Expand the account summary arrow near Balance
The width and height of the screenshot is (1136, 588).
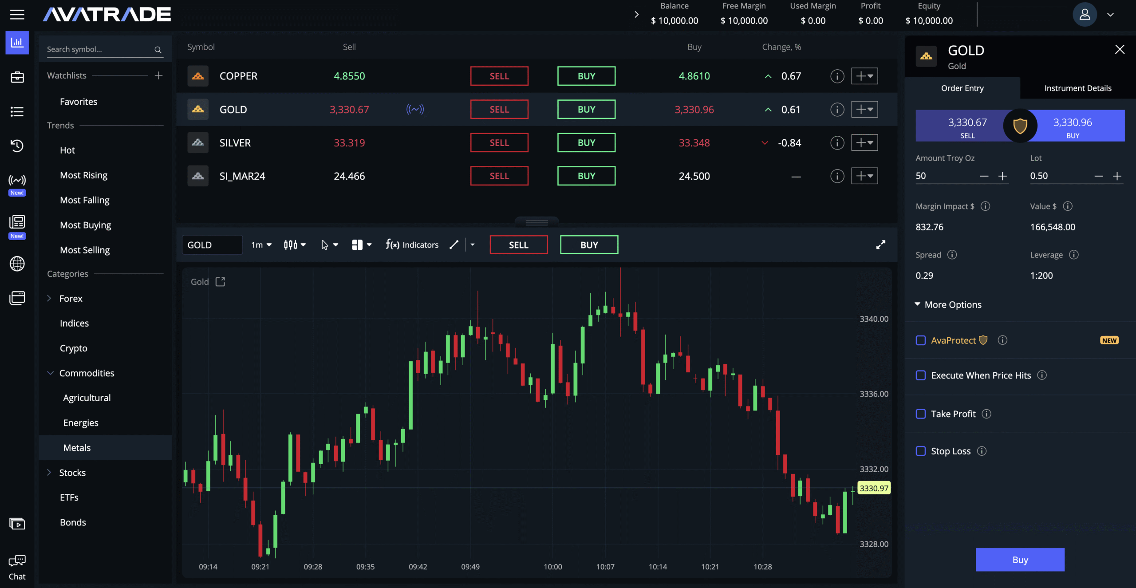[x=636, y=15]
